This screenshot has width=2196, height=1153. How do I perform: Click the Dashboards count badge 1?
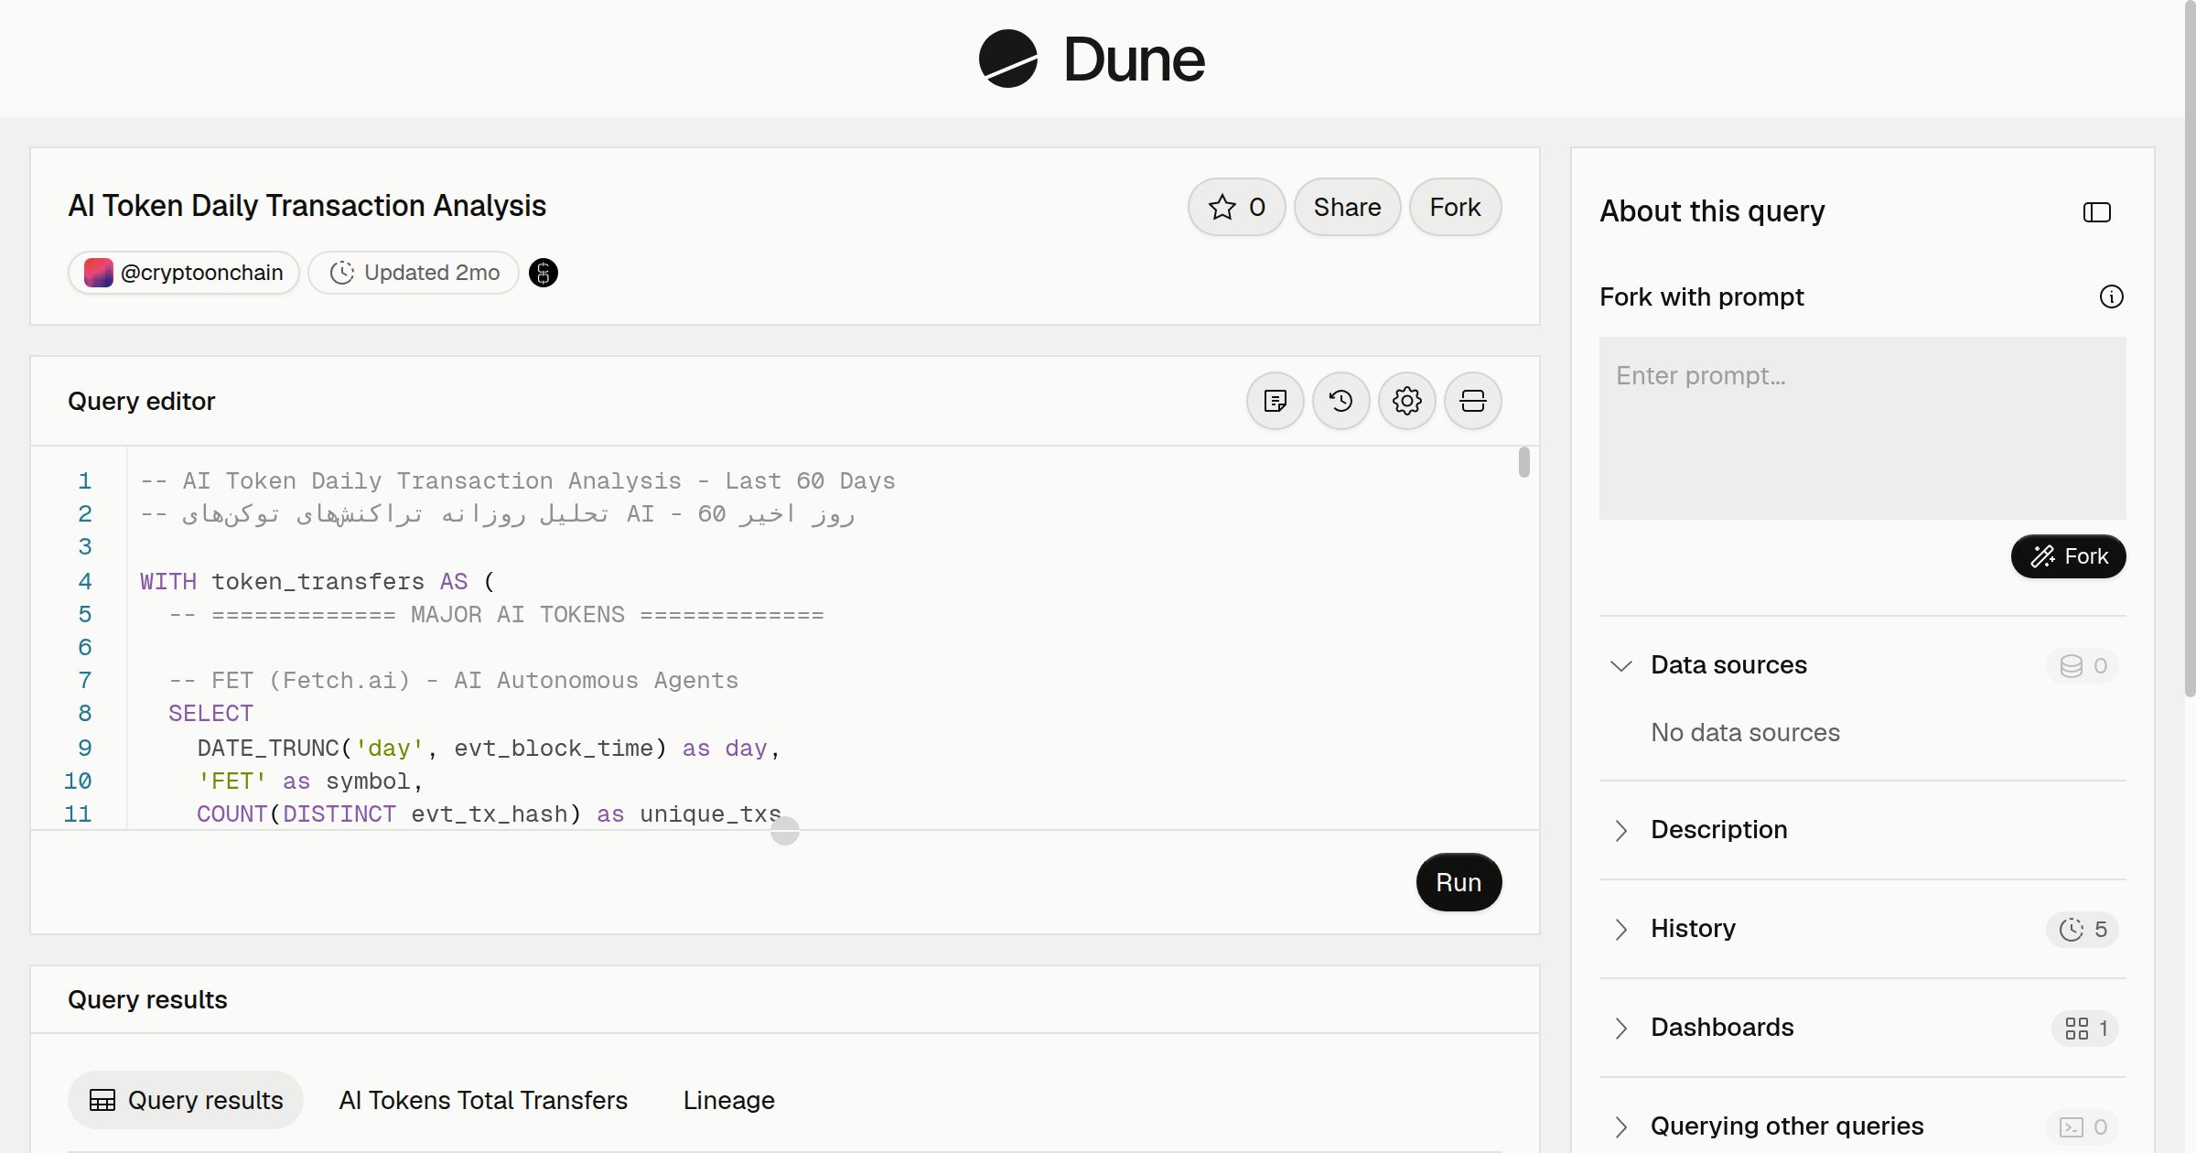[2085, 1028]
